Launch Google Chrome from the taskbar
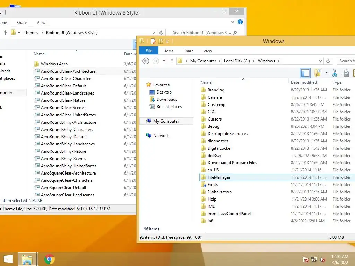The image size is (355, 266). 50,259
